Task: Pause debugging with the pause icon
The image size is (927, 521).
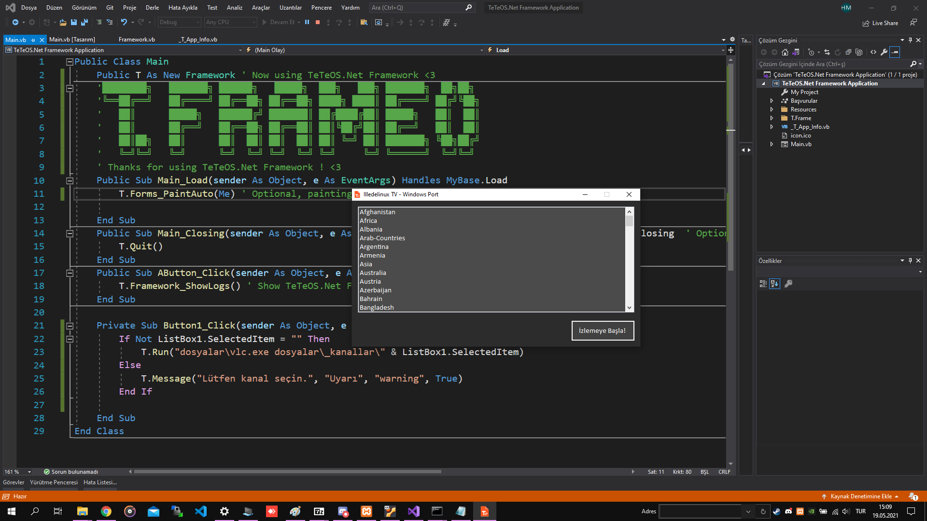Action: 307,22
